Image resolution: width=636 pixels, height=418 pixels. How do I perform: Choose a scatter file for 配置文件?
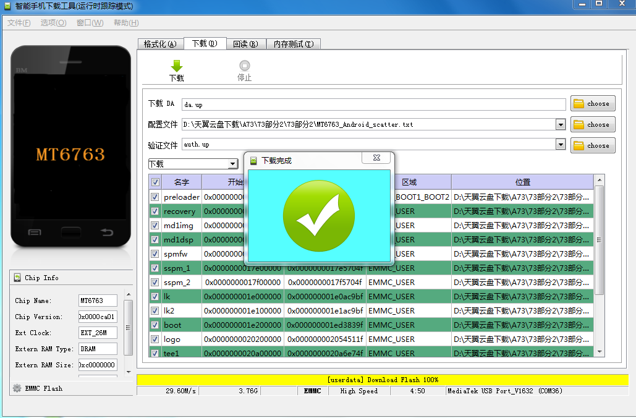click(x=593, y=124)
